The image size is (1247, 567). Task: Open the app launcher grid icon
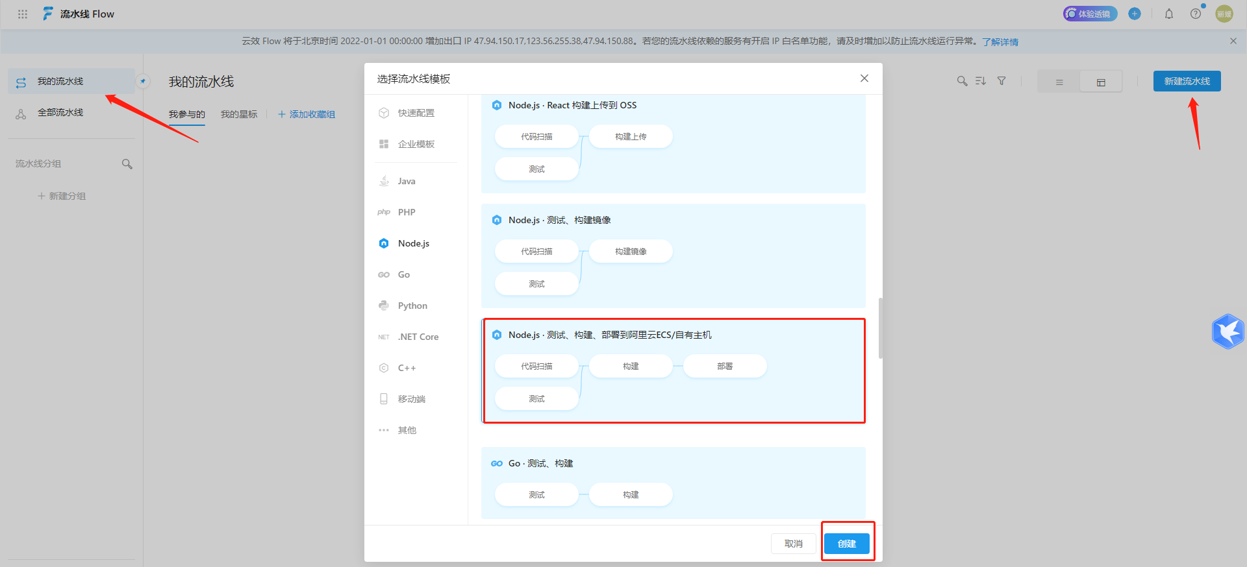click(23, 14)
